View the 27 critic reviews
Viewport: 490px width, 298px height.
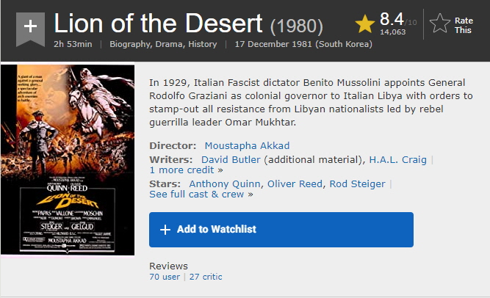pos(206,277)
